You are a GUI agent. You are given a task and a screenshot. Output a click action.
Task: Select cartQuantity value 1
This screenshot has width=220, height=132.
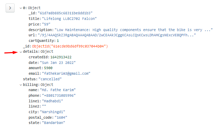[x=58, y=41]
